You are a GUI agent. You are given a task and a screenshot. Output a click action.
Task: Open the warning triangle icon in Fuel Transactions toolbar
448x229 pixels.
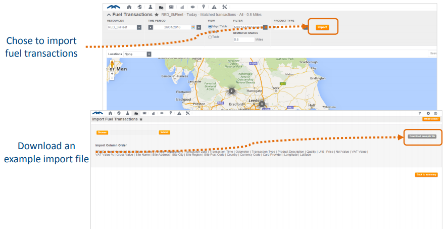click(214, 7)
